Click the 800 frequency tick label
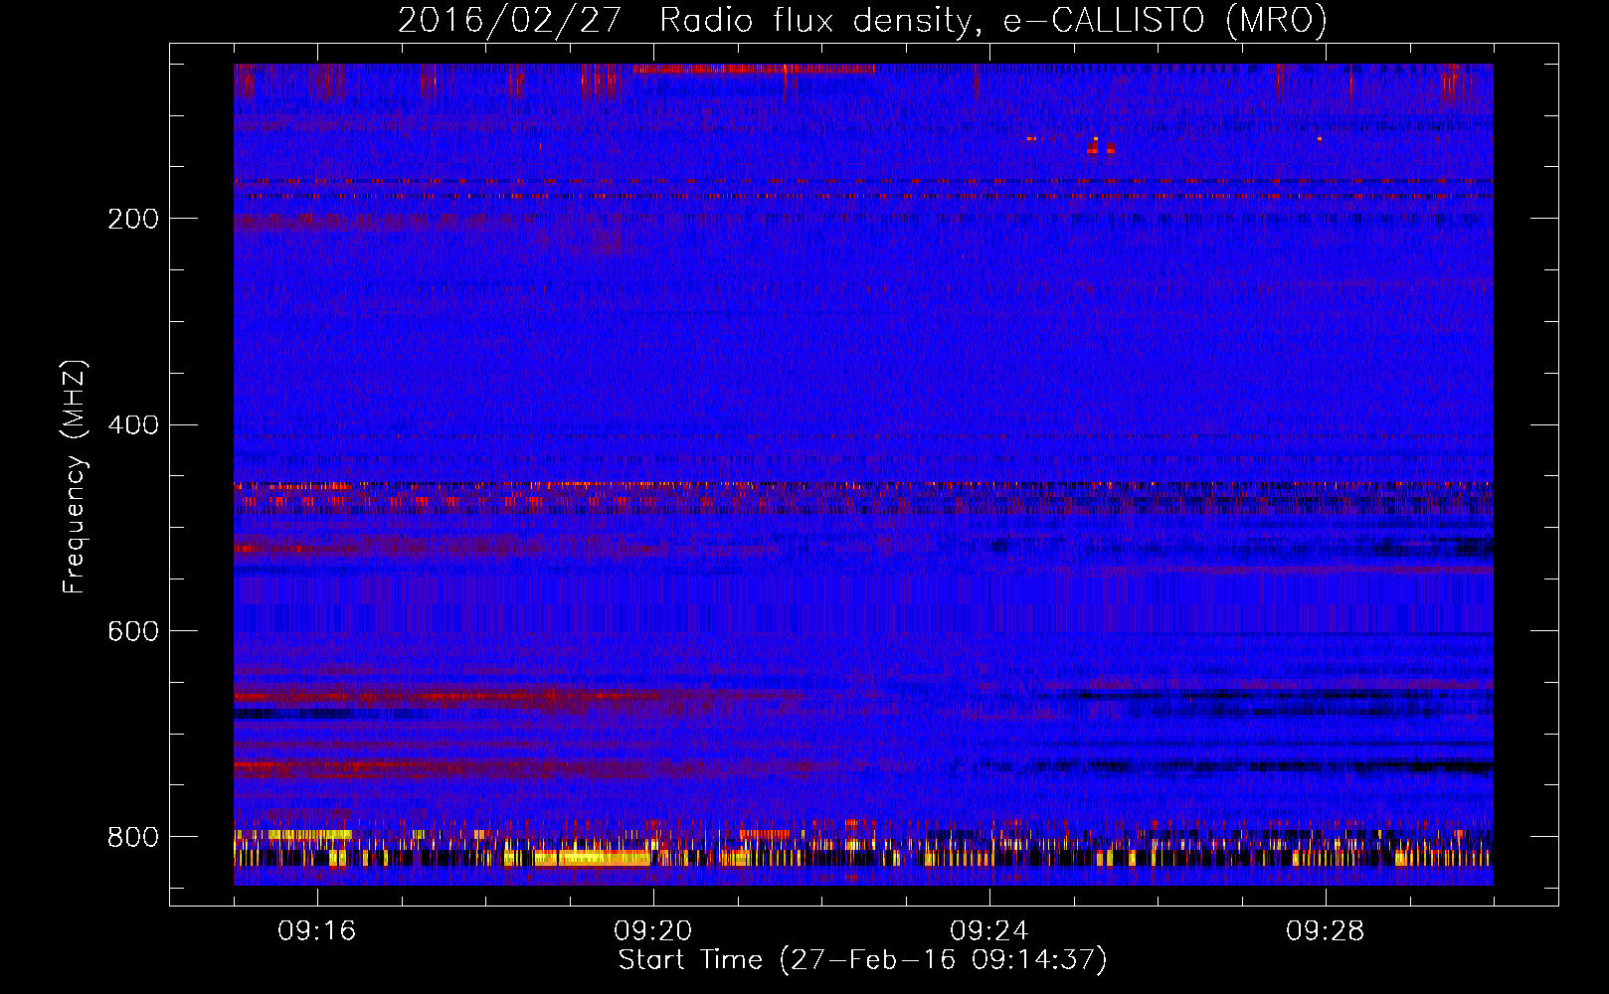The height and width of the screenshot is (994, 1609). coord(133,837)
